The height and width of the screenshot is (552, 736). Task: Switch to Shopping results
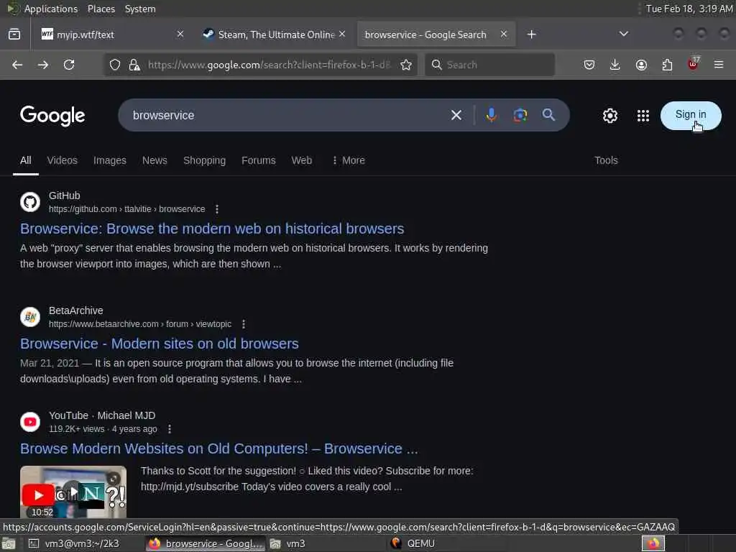pos(204,160)
